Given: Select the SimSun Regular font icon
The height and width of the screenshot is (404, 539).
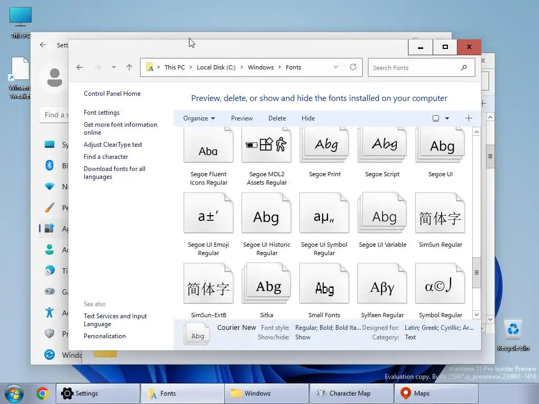Looking at the screenshot, I should click(x=440, y=213).
